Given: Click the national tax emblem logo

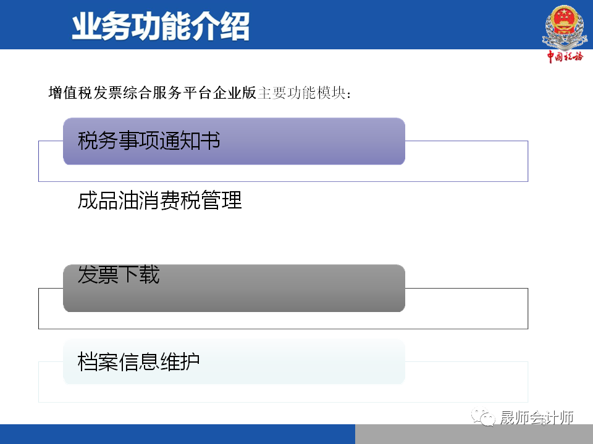Looking at the screenshot, I should tap(565, 27).
